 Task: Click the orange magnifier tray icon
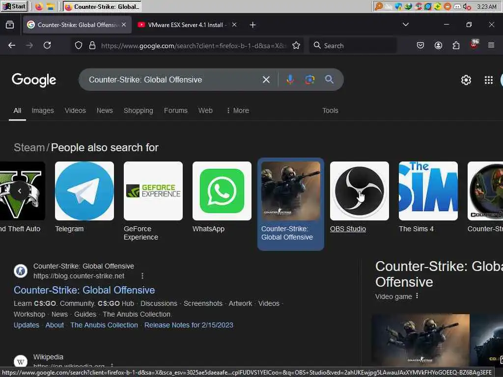click(x=379, y=6)
